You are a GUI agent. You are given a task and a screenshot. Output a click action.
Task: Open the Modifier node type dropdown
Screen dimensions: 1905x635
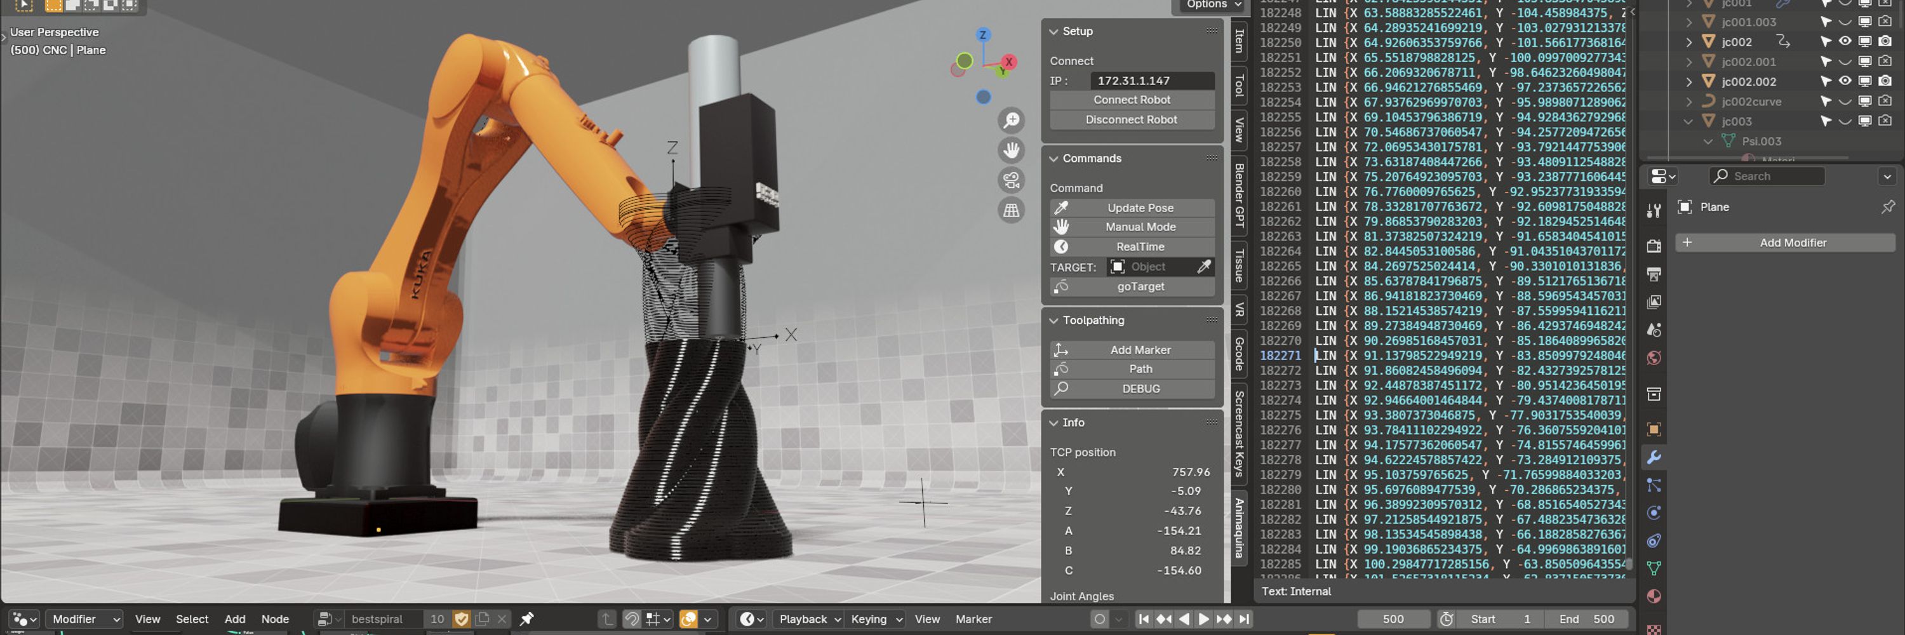click(84, 618)
